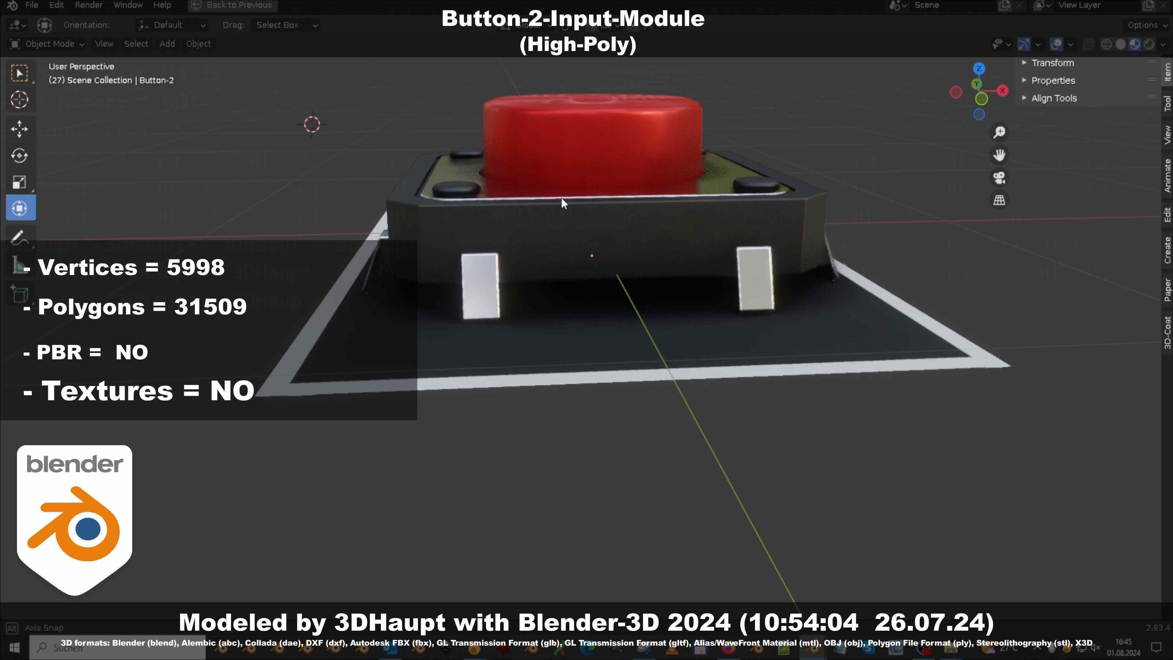Viewport: 1173px width, 660px height.
Task: Select the Measure tool
Action: pos(20,266)
